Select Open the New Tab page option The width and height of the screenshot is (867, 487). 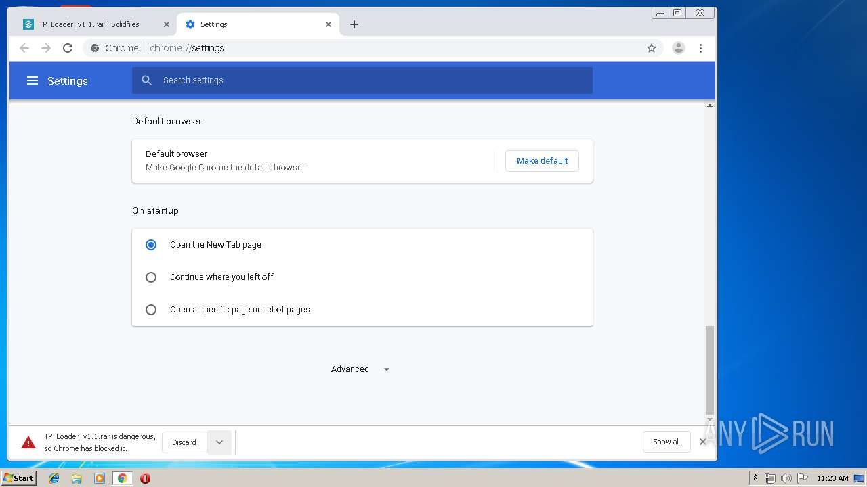click(151, 245)
